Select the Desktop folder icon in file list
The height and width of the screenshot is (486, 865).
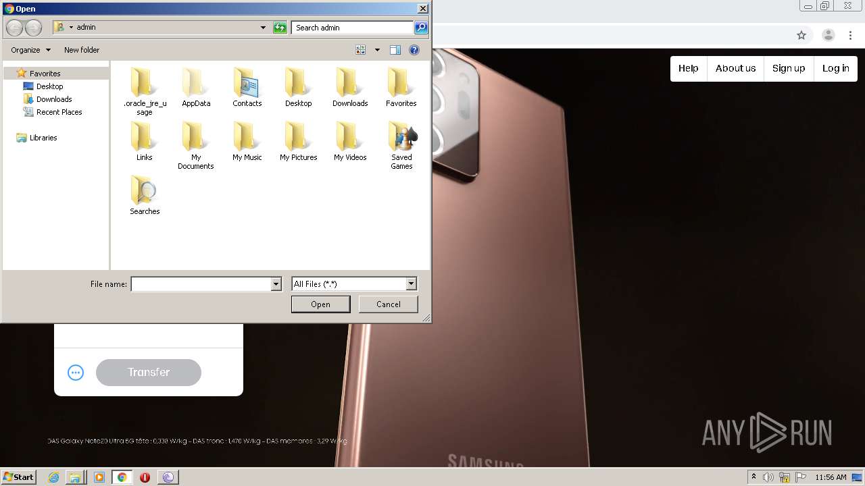tap(298, 87)
